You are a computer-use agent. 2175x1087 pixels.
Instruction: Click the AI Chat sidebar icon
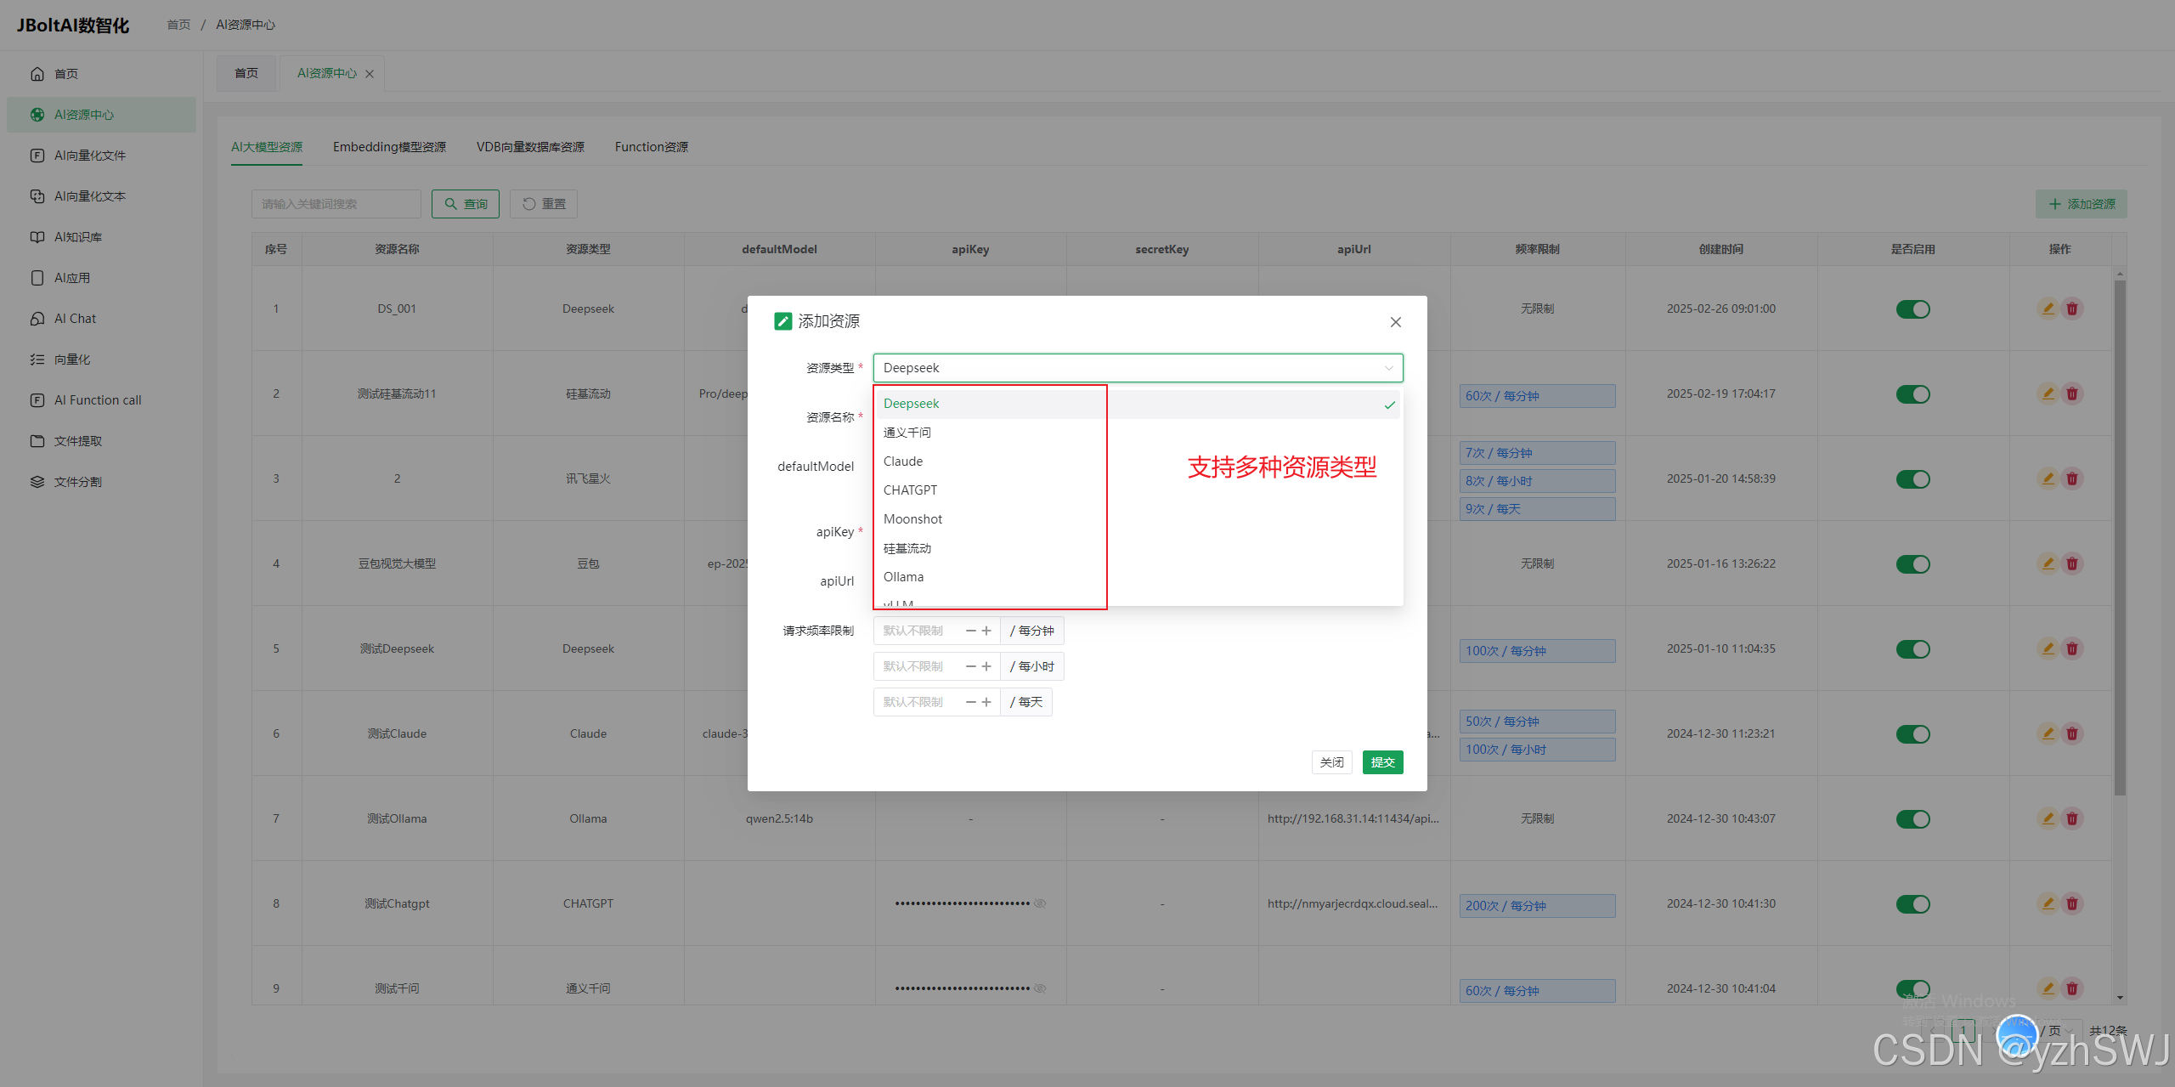coord(37,319)
